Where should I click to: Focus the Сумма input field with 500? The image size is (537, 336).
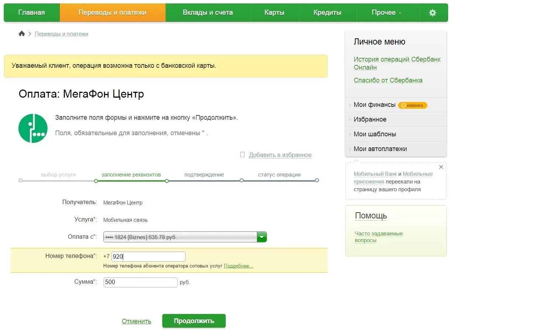click(x=141, y=282)
